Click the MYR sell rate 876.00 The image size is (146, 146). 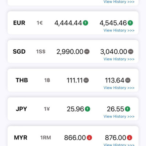115,138
